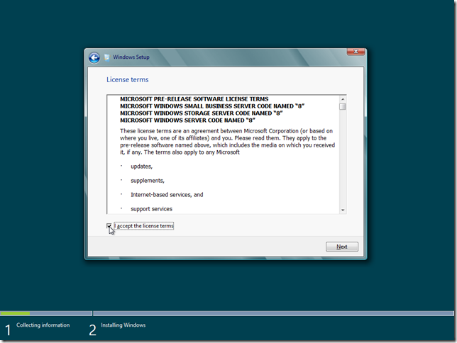
Task: Click the 'updates,' bullet item
Action: [141, 167]
